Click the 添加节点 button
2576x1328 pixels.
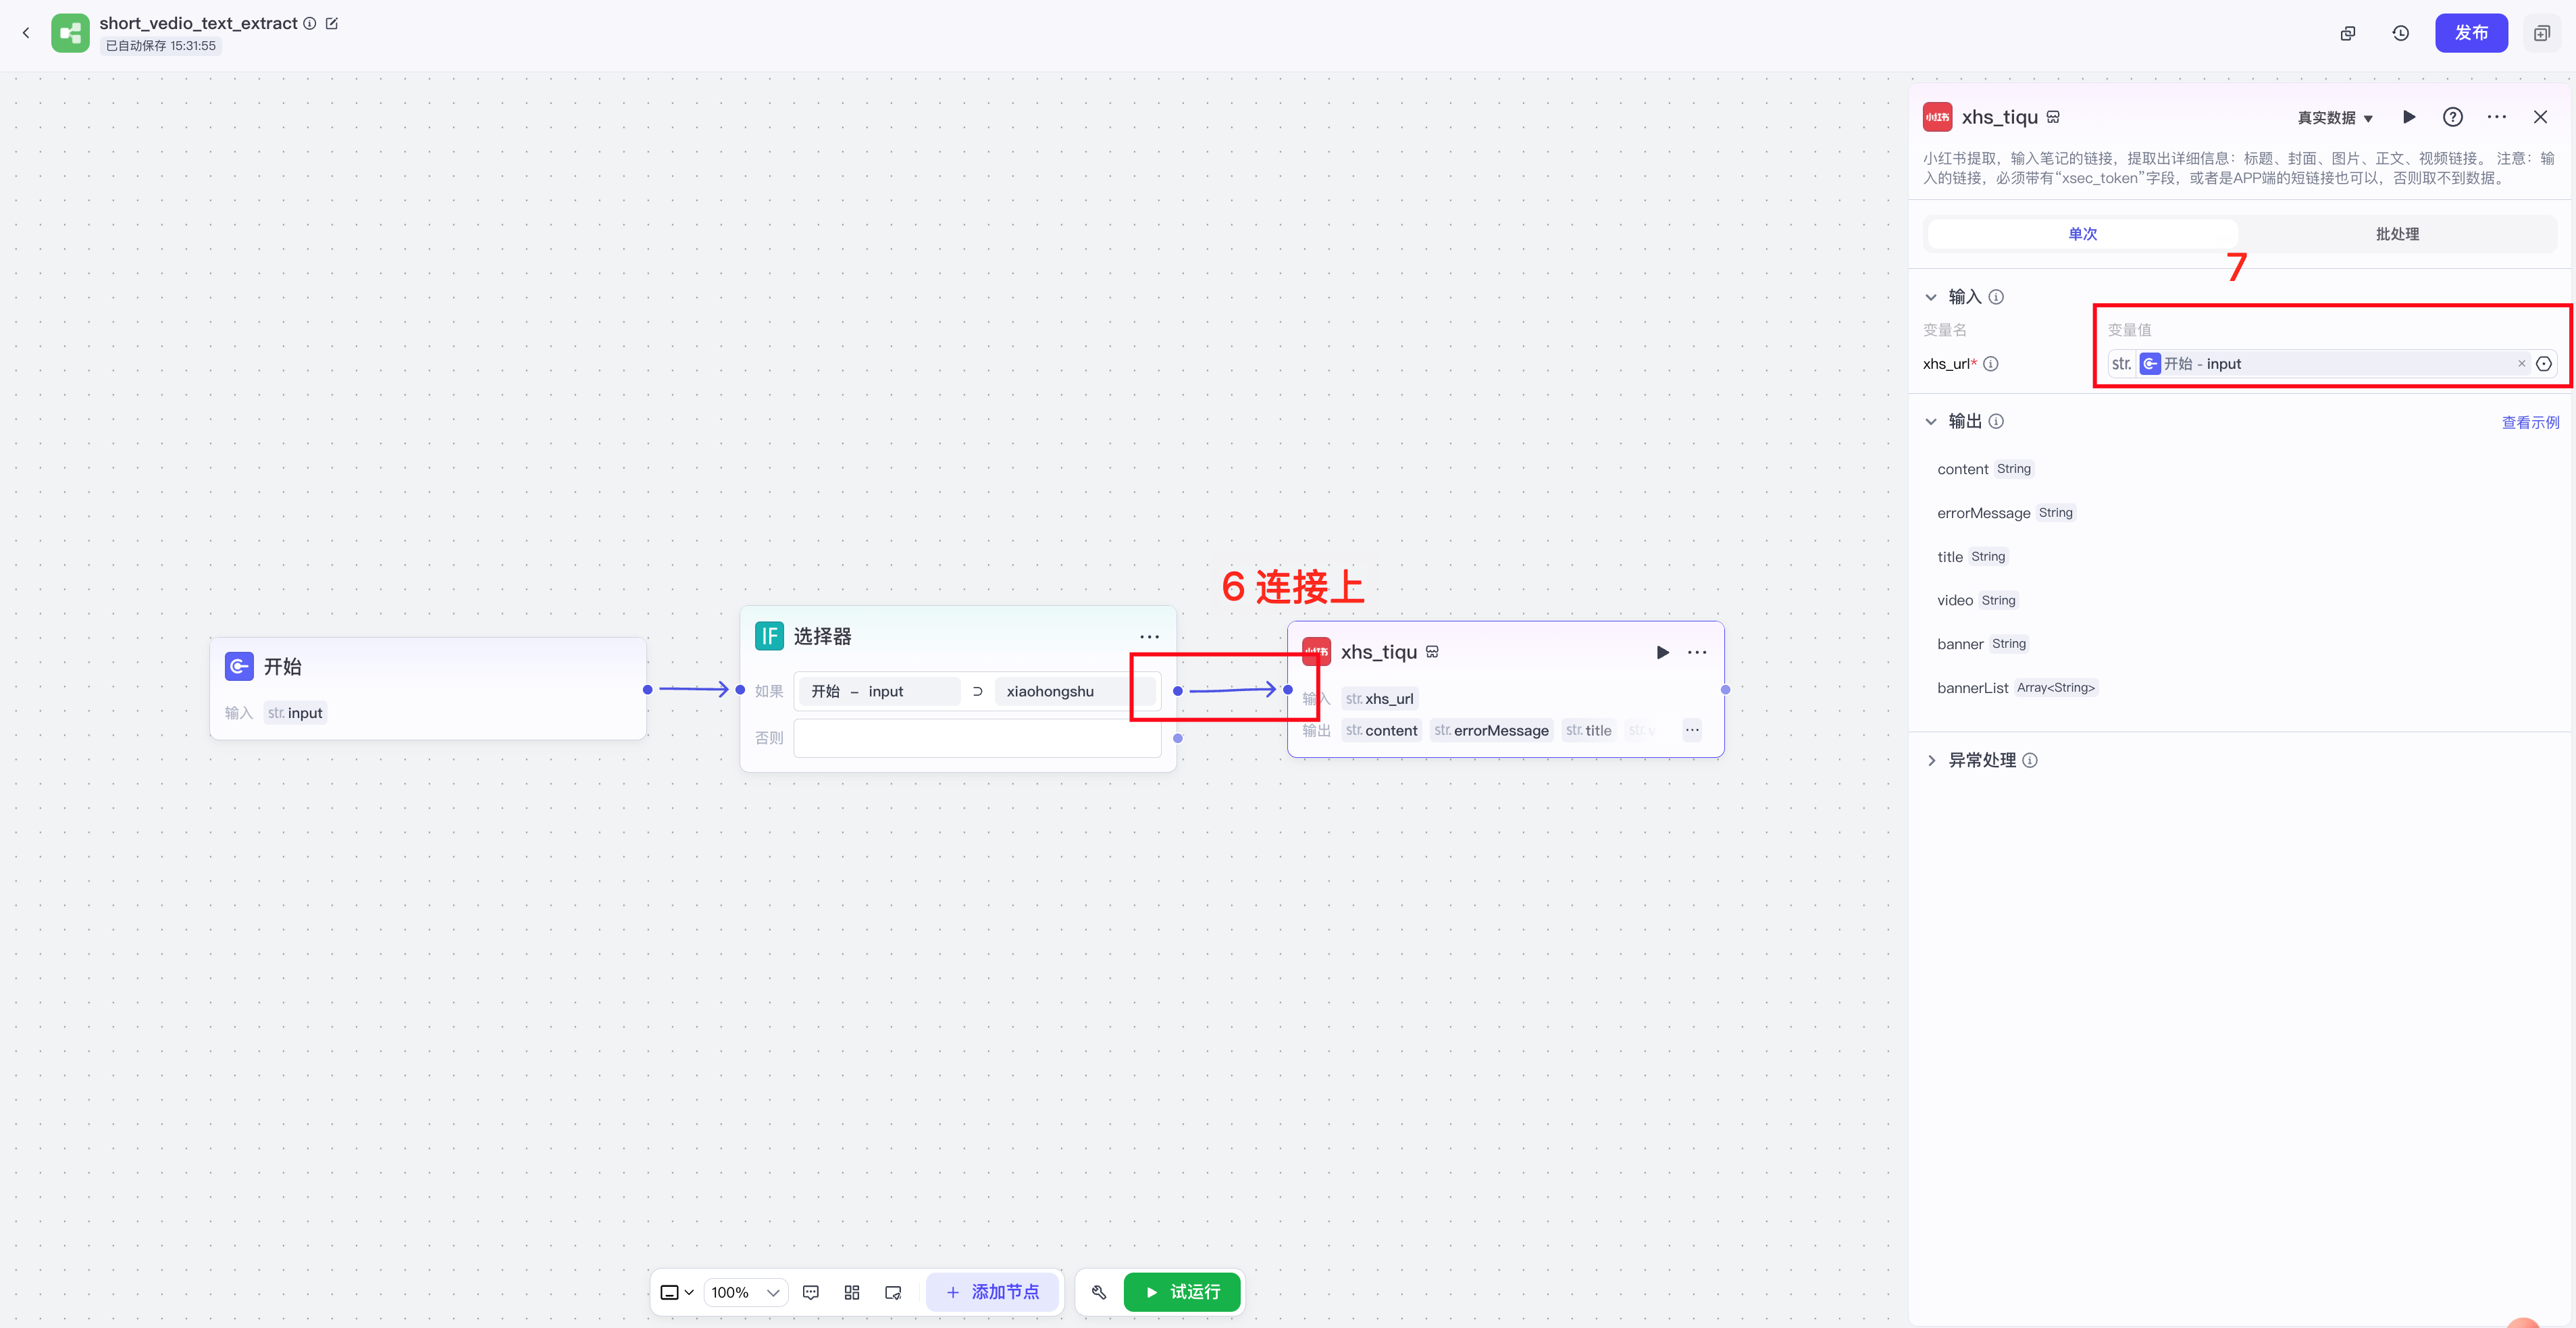(992, 1292)
